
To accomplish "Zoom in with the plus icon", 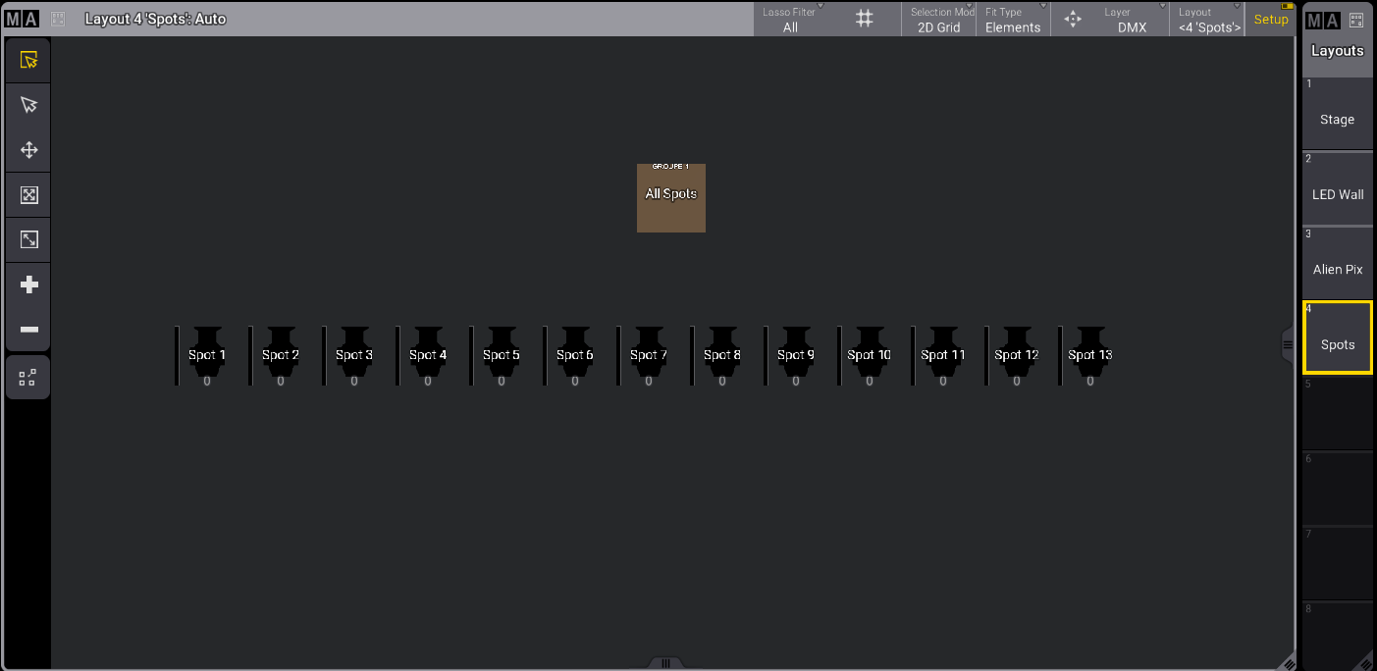I will tap(28, 284).
